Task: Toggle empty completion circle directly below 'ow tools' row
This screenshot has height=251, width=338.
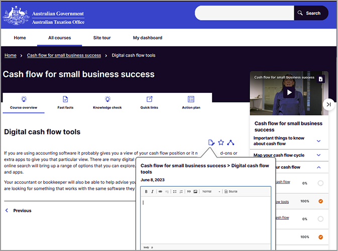Action: (x=320, y=219)
